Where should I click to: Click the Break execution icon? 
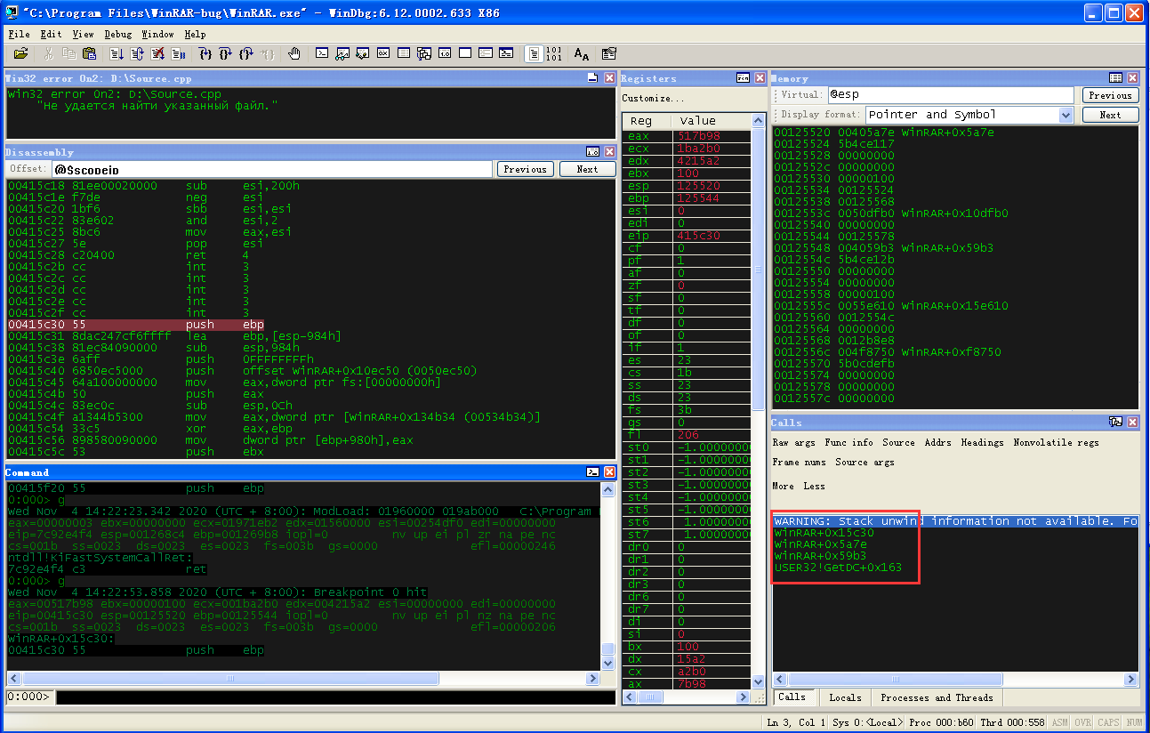pos(178,54)
